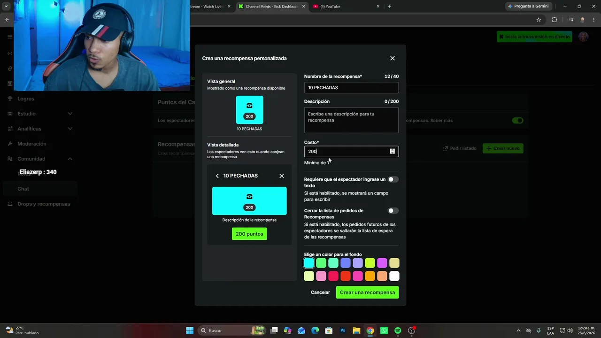Click the Costo number stepper arrows

pos(393,151)
